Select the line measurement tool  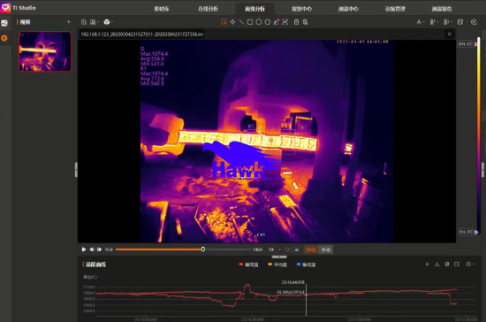pyautogui.click(x=241, y=22)
